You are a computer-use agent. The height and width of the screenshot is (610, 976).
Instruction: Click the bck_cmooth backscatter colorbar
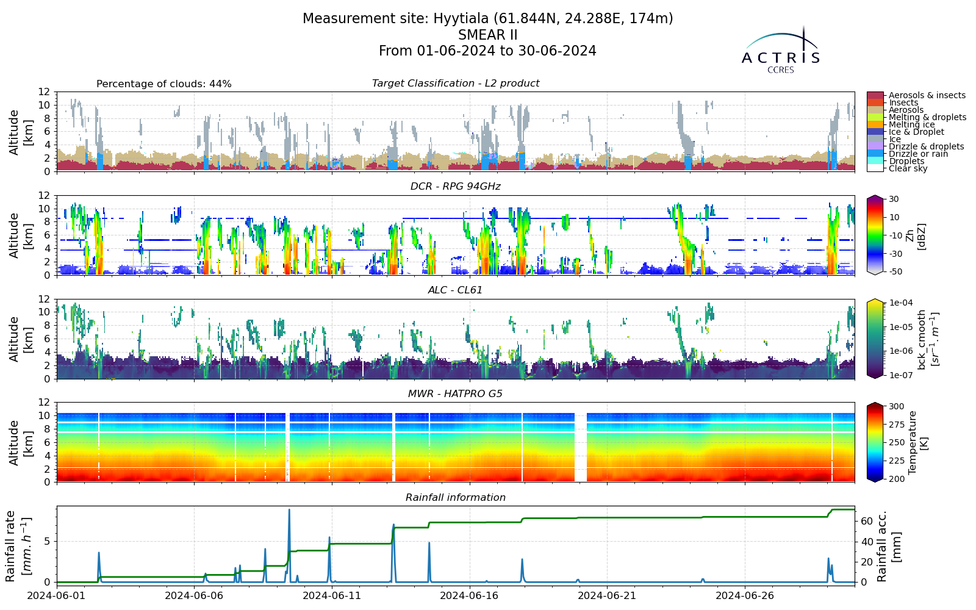(x=875, y=339)
